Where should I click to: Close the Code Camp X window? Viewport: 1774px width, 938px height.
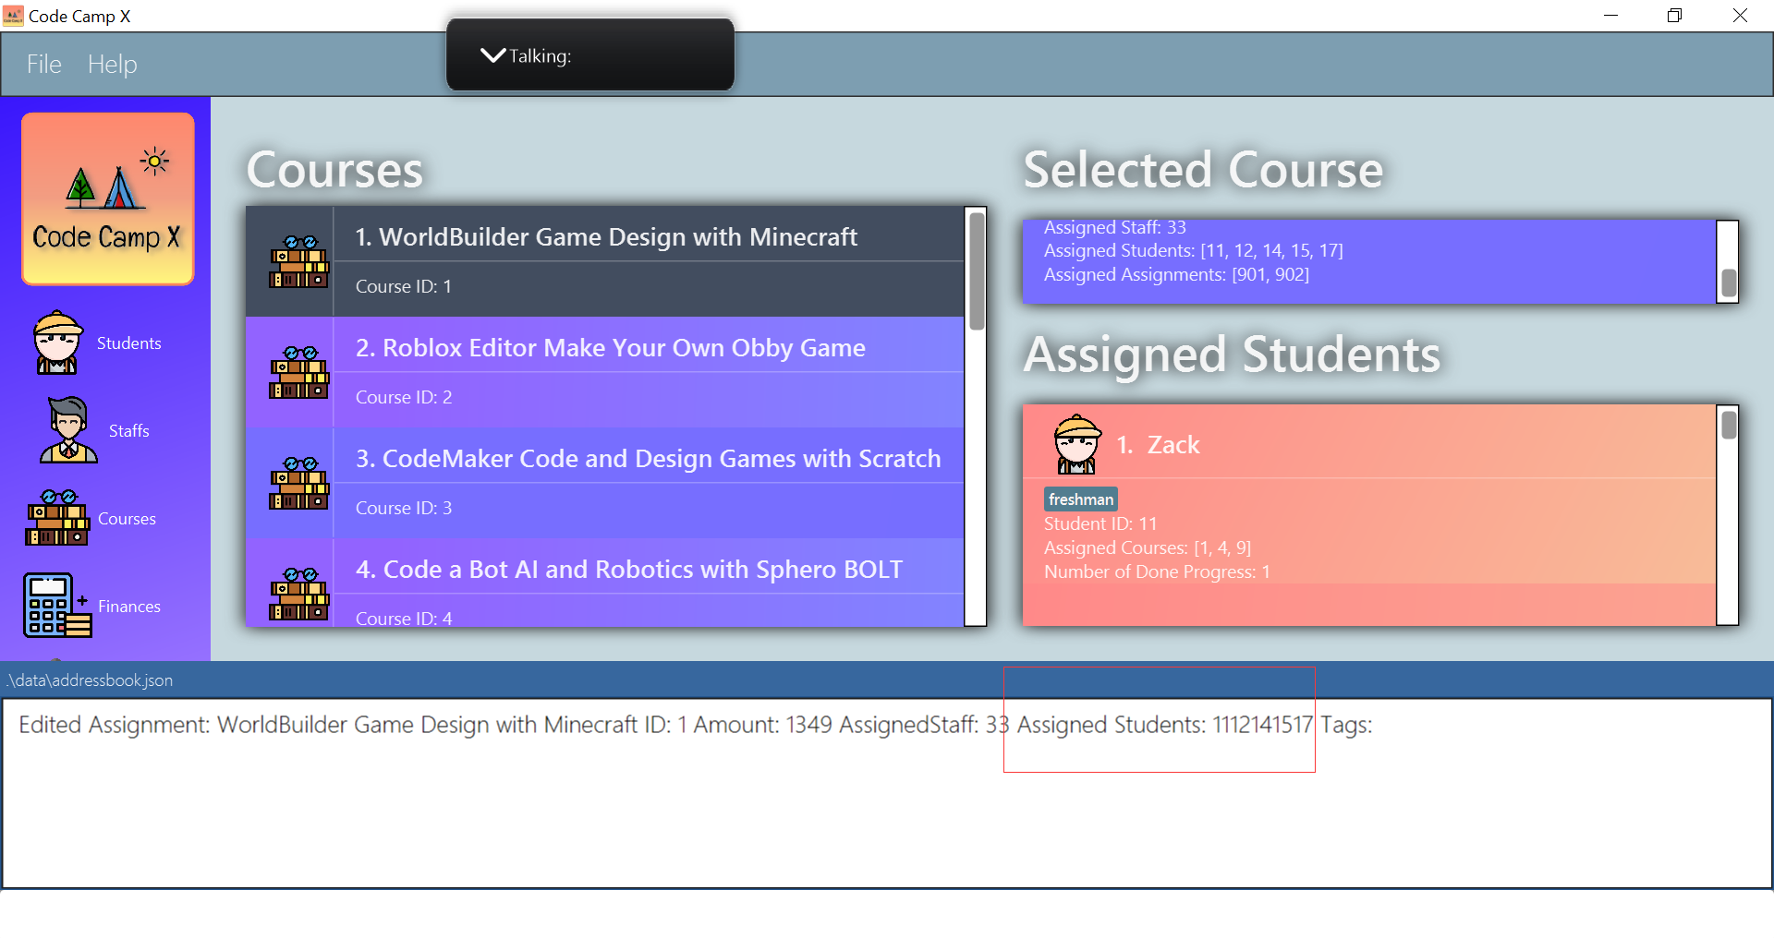pyautogui.click(x=1740, y=16)
